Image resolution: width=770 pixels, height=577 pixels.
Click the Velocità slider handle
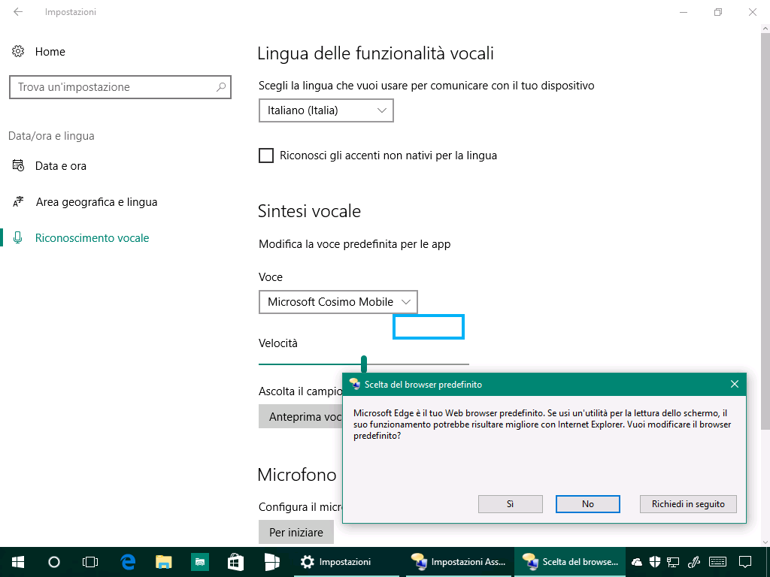pyautogui.click(x=364, y=364)
